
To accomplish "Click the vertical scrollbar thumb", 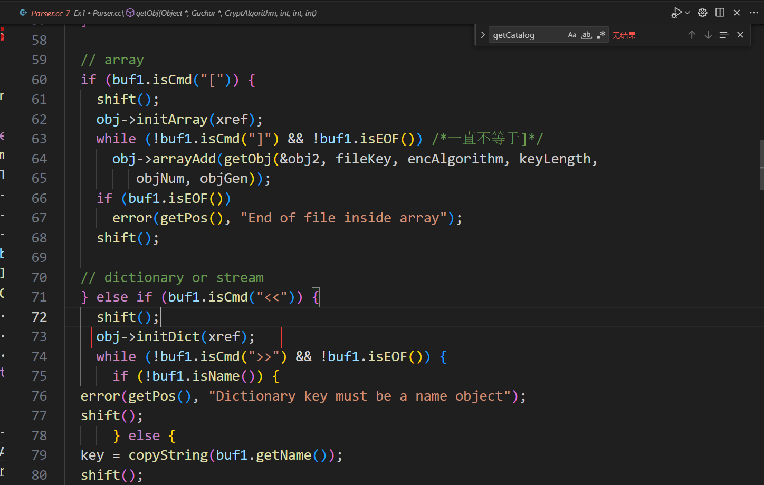I will tap(761, 164).
